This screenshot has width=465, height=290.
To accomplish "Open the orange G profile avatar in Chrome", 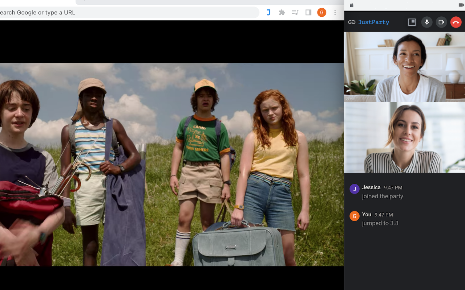I will [322, 12].
